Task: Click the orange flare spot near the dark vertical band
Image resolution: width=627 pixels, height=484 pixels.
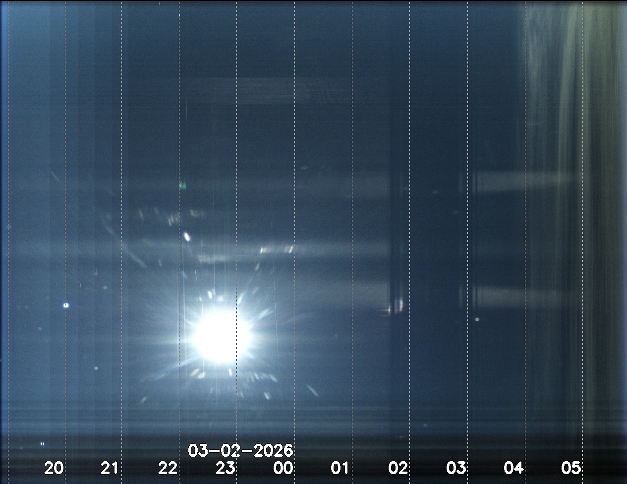Action: pyautogui.click(x=387, y=311)
